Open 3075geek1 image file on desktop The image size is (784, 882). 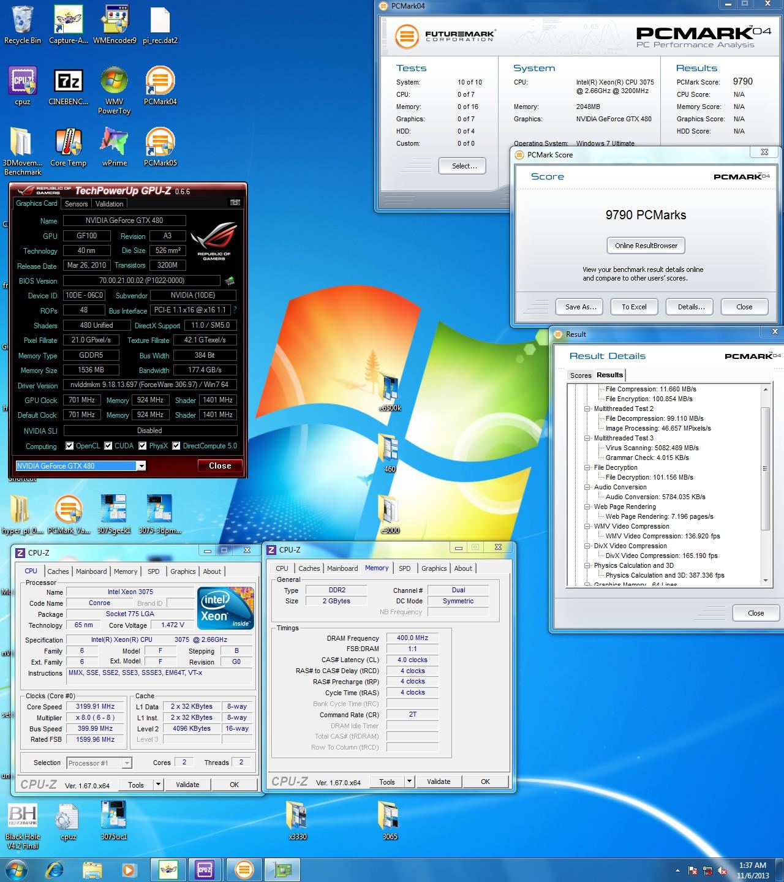pos(114,514)
